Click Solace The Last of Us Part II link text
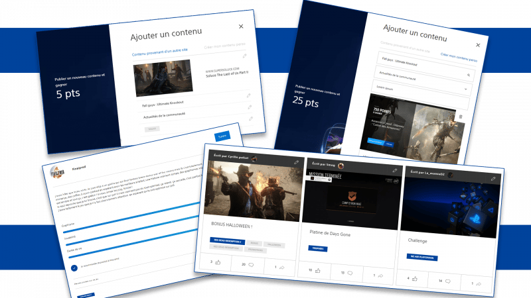The height and width of the screenshot is (298, 531). pyautogui.click(x=227, y=74)
